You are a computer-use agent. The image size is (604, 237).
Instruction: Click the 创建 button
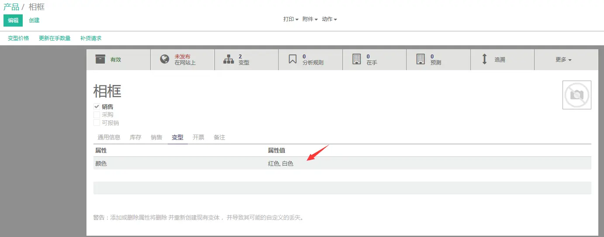point(34,20)
